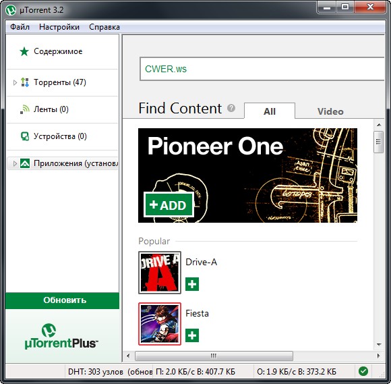Switch to the All tab
The image size is (391, 384).
[x=270, y=111]
